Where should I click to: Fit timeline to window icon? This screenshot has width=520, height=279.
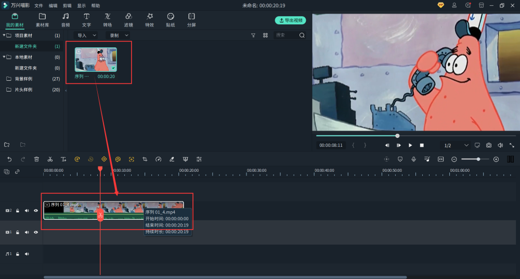click(441, 159)
